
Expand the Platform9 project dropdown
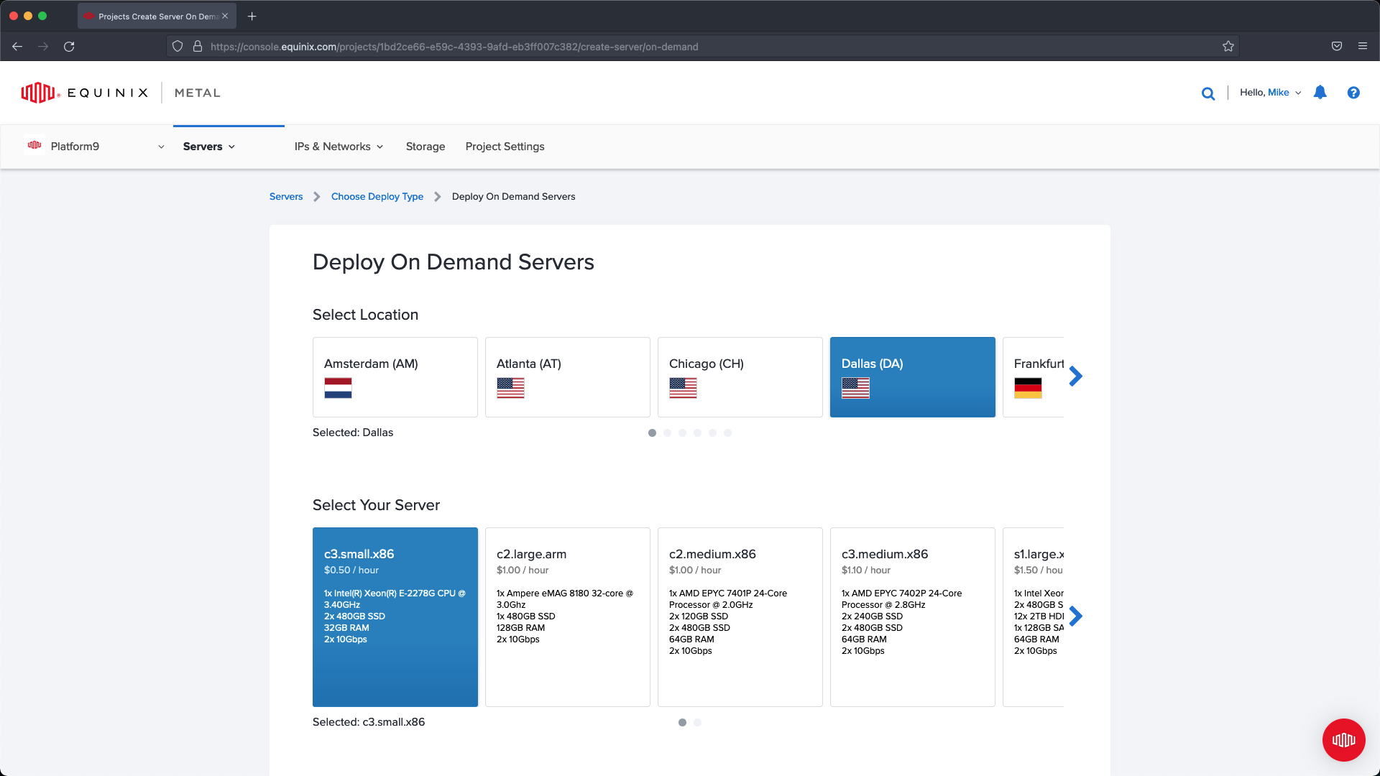[161, 147]
